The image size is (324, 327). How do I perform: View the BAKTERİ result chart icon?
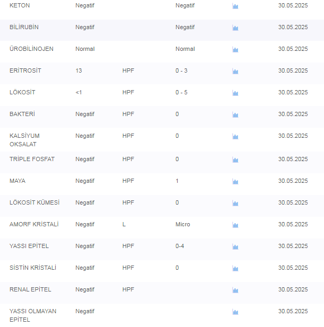(235, 115)
